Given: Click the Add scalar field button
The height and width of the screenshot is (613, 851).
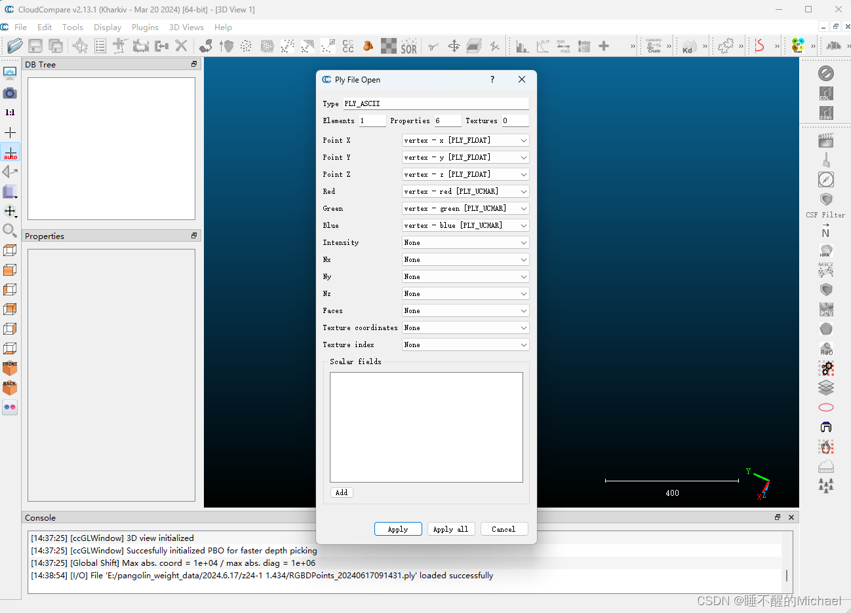Looking at the screenshot, I should click(x=342, y=492).
